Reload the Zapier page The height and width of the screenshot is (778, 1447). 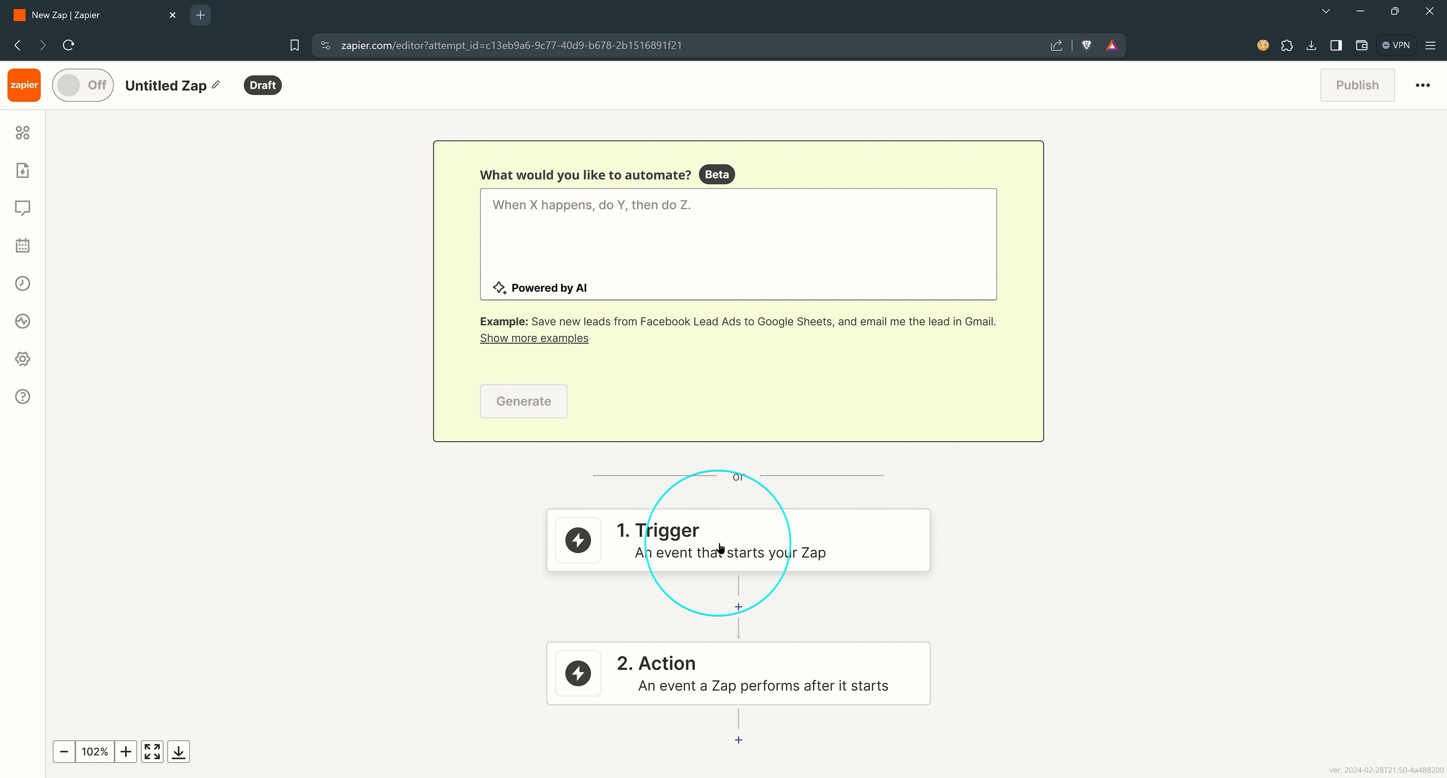click(x=69, y=45)
